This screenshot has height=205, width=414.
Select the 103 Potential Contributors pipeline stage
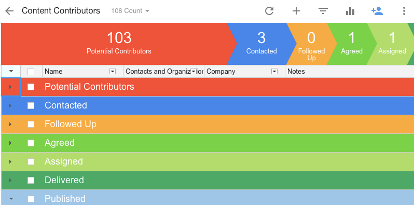[119, 44]
